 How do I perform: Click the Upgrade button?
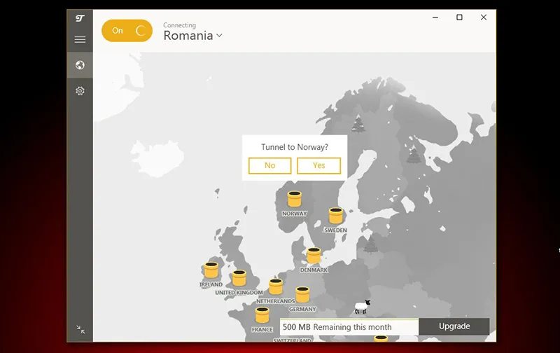454,326
